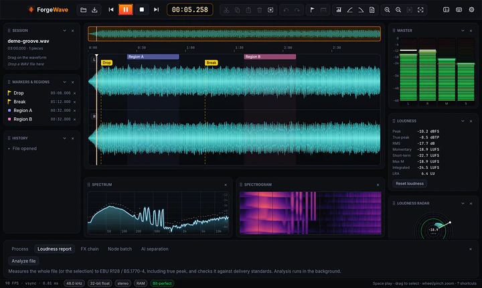This screenshot has height=288, width=482.
Task: Click the add region toolbar icon
Action: pos(323,10)
